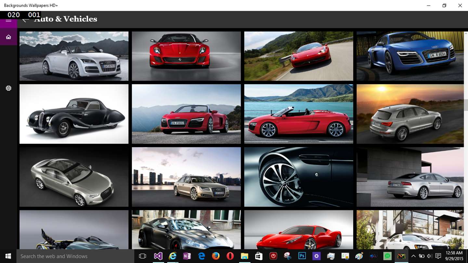The height and width of the screenshot is (263, 468).
Task: Open File Explorer from the taskbar
Action: click(x=244, y=256)
